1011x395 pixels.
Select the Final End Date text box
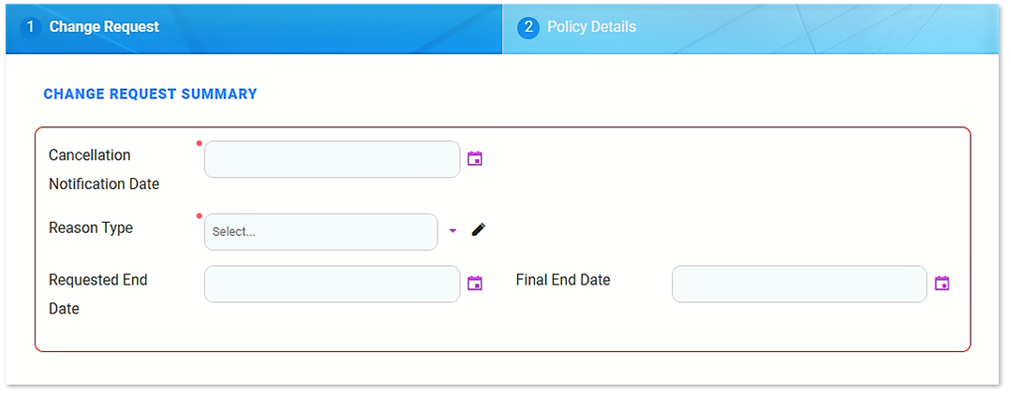pos(798,284)
